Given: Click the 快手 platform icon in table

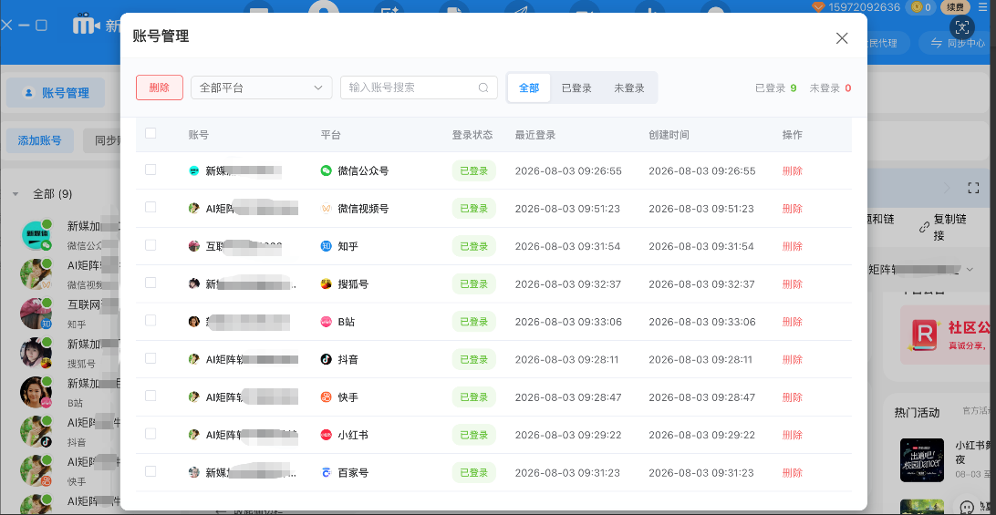Looking at the screenshot, I should [x=326, y=397].
